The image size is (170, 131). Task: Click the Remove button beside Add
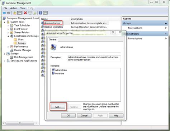pos(74,107)
